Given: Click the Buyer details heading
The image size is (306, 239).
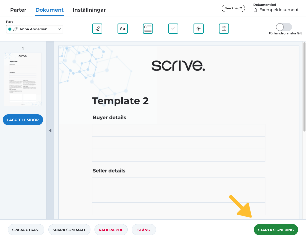Looking at the screenshot, I should [x=109, y=117].
